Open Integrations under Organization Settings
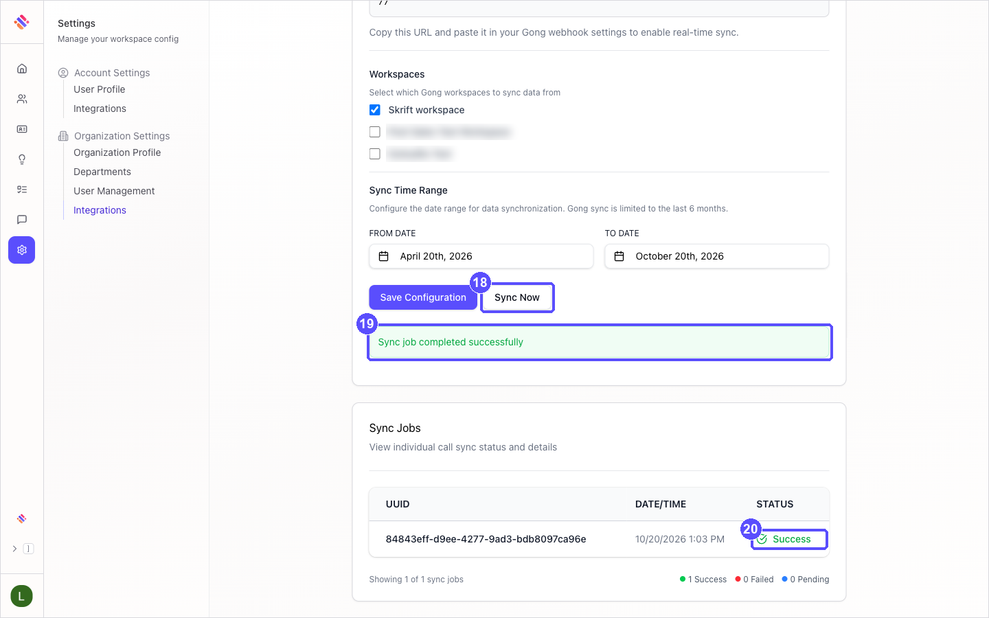The height and width of the screenshot is (618, 989). pyautogui.click(x=100, y=210)
